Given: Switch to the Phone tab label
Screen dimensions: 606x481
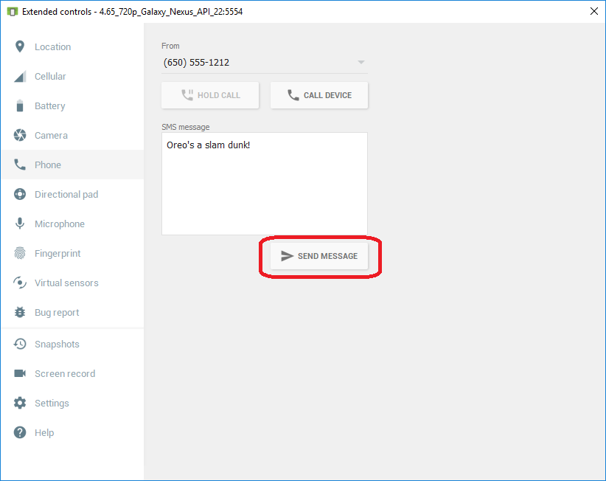Looking at the screenshot, I should pos(48,165).
